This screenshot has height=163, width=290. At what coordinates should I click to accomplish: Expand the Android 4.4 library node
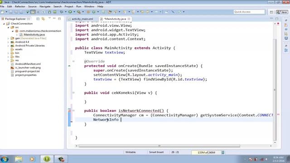click(8, 42)
